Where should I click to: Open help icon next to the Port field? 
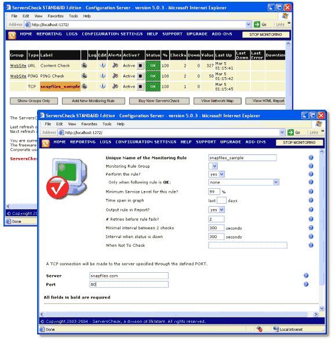pyautogui.click(x=306, y=284)
